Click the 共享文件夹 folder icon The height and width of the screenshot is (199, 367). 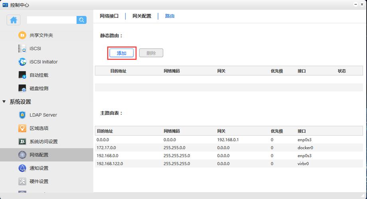pos(22,35)
